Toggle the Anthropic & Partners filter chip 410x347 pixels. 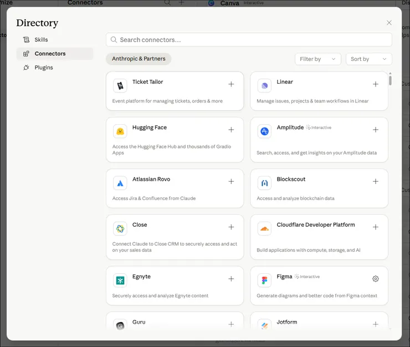click(139, 59)
